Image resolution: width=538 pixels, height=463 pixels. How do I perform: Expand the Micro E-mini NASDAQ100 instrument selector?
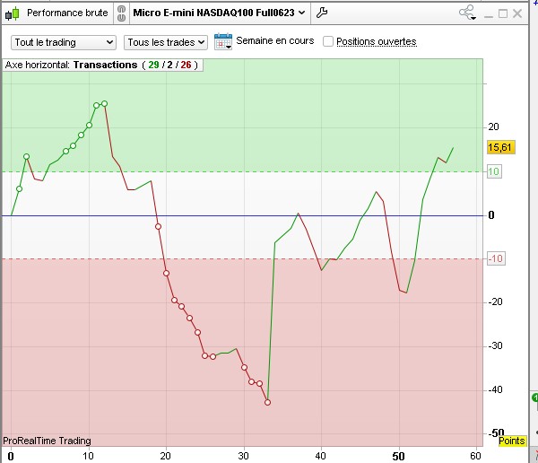219,13
